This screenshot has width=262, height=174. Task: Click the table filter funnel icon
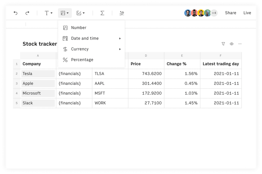[223, 44]
